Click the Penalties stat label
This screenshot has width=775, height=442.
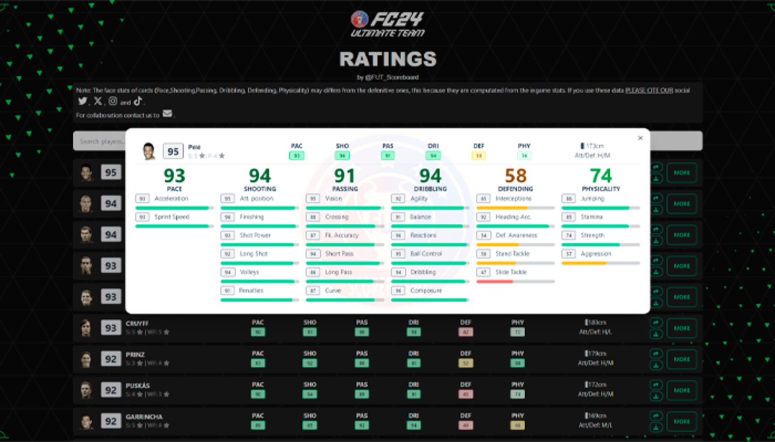tap(251, 290)
